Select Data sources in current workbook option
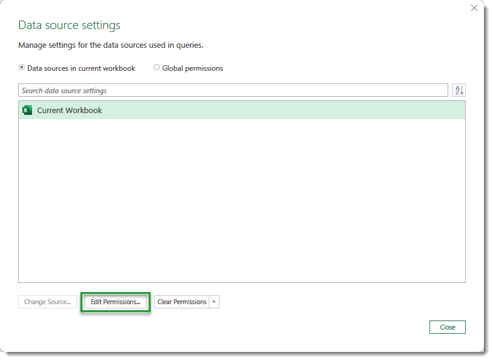 click(x=22, y=68)
